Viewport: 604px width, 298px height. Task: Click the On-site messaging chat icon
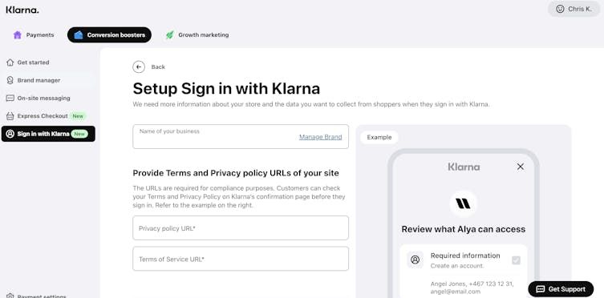point(10,98)
